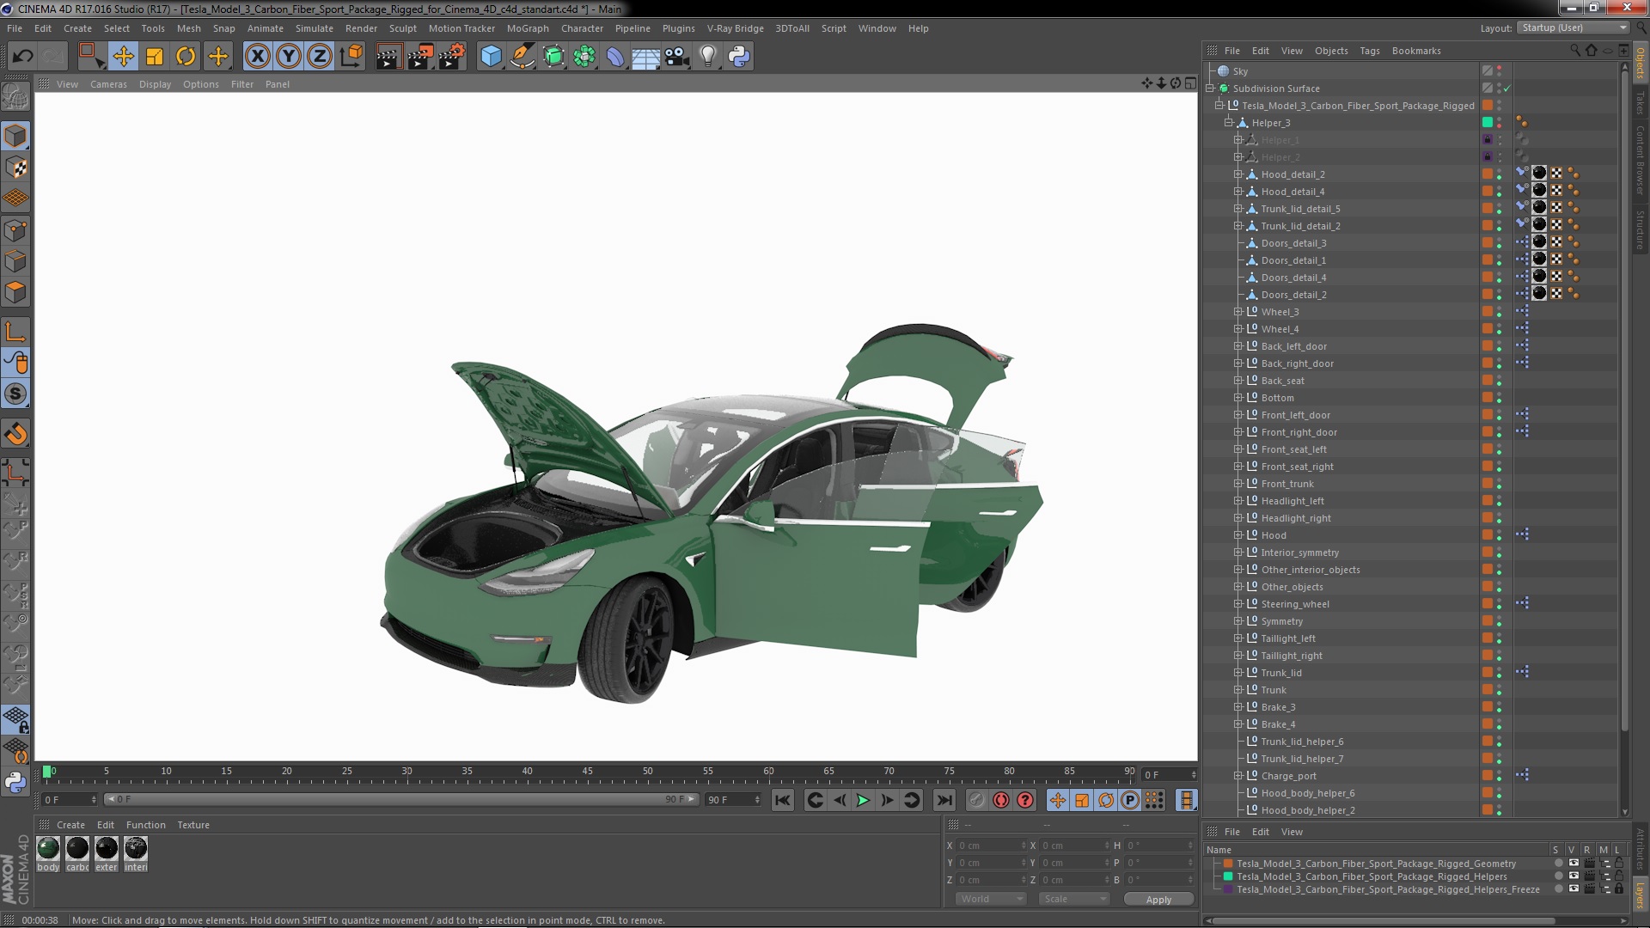Expand the Charge_port object

pyautogui.click(x=1238, y=776)
